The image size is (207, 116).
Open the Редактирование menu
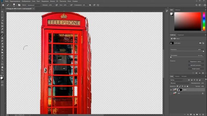pyautogui.click(x=15, y=1)
